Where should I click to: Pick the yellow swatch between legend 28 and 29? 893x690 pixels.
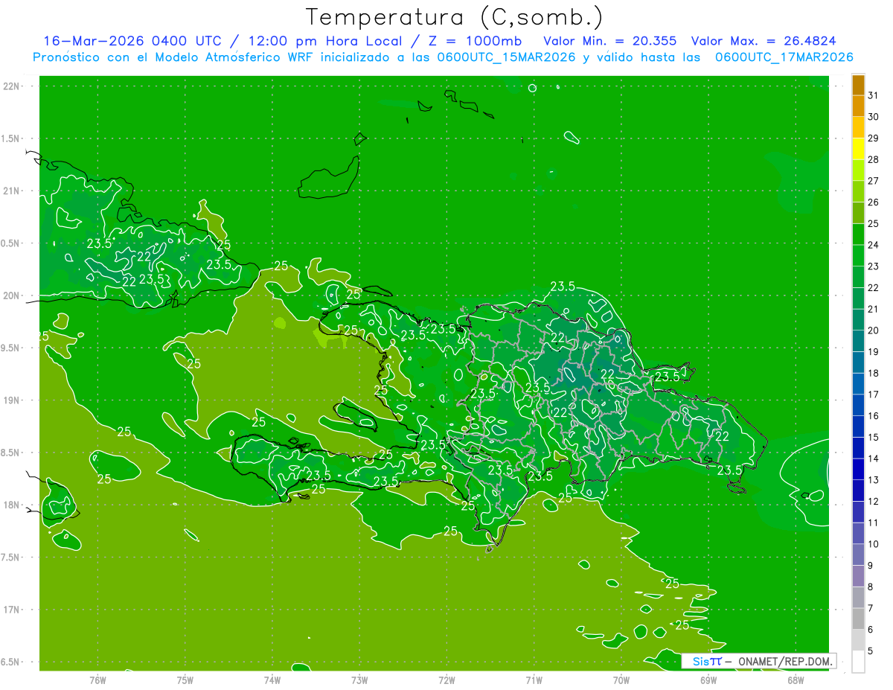pyautogui.click(x=858, y=149)
